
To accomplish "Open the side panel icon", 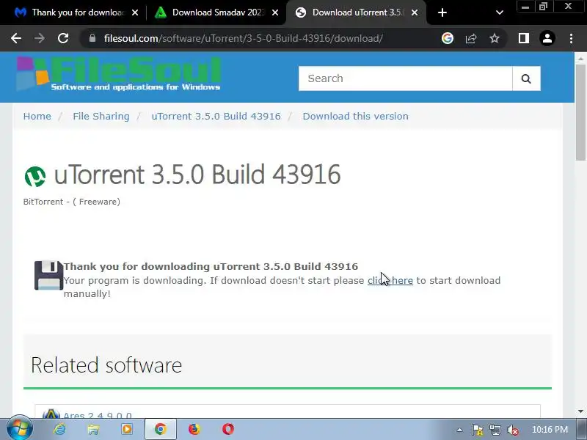I will click(524, 38).
